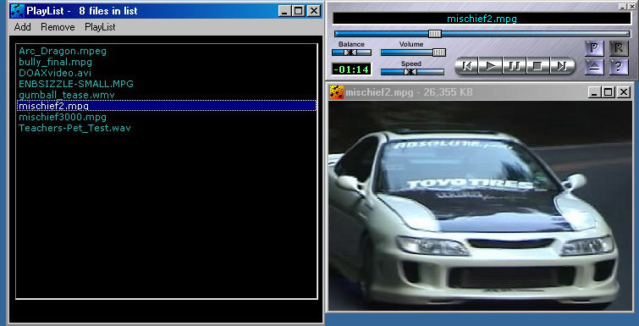The height and width of the screenshot is (326, 639).
Task: Toggle repeat mode with R button
Action: tap(619, 48)
